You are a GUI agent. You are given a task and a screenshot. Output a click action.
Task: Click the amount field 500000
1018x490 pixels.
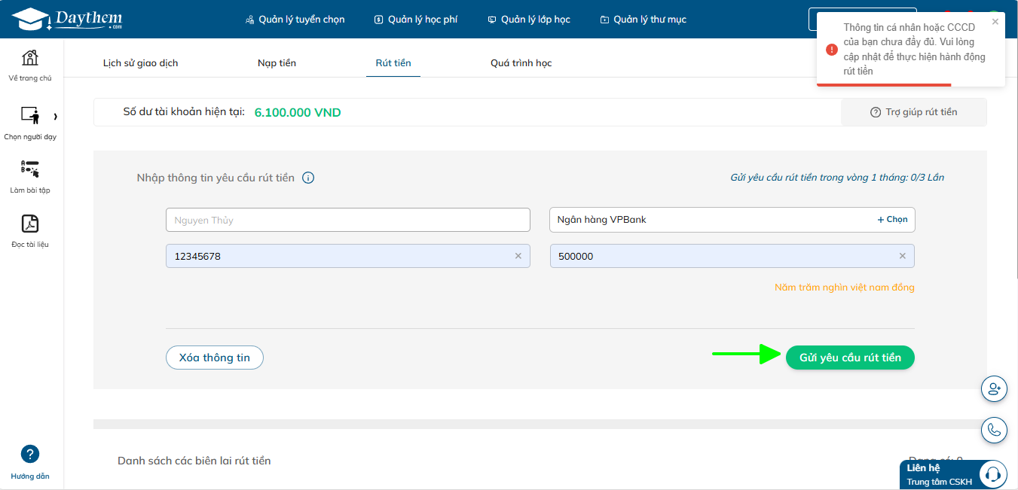coord(732,256)
